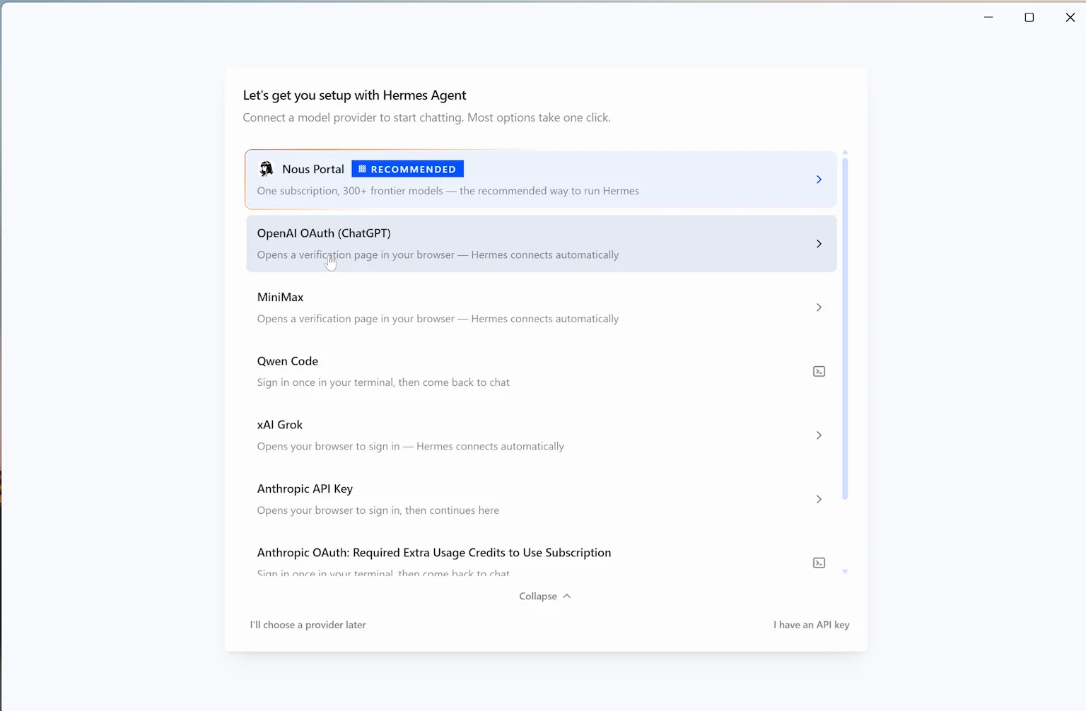
Task: Click the Anthropic API Key chevron
Action: pyautogui.click(x=819, y=500)
